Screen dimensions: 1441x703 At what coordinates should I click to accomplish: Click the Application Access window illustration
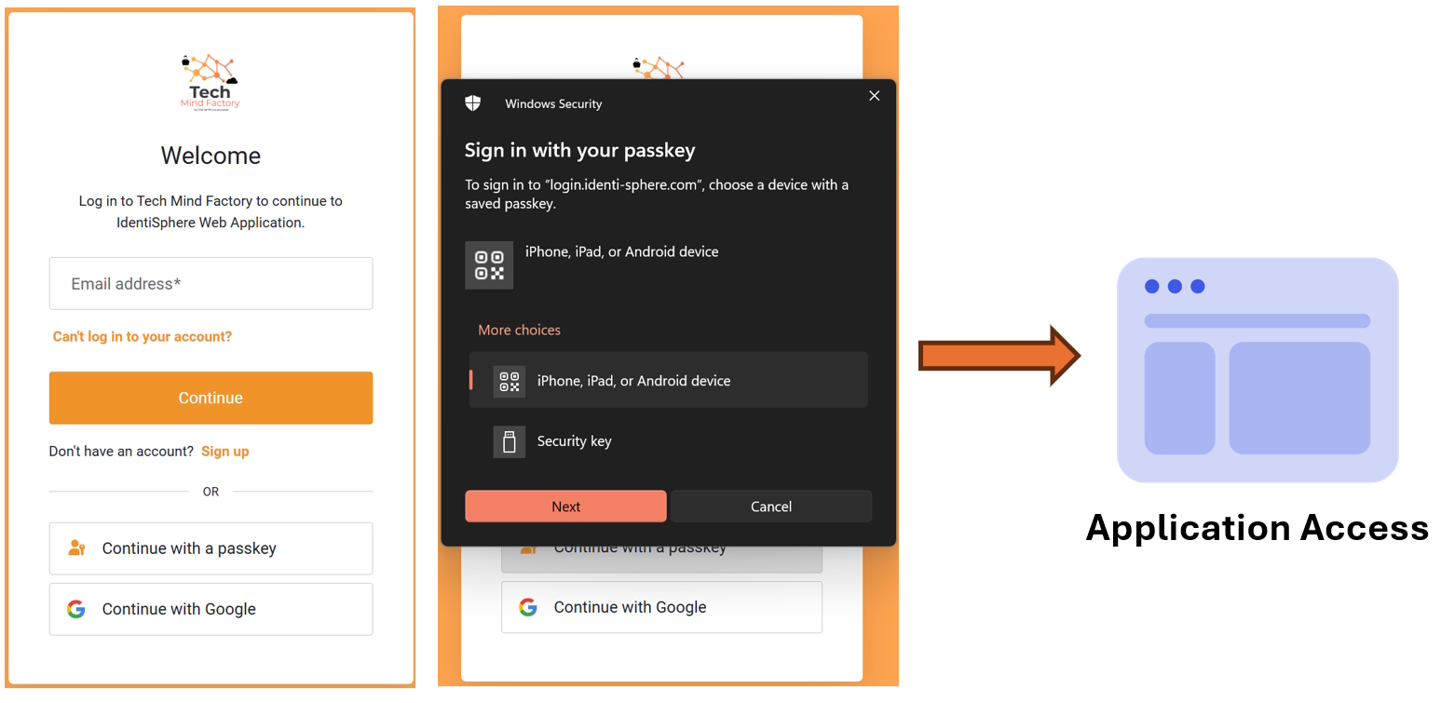[x=1257, y=370]
